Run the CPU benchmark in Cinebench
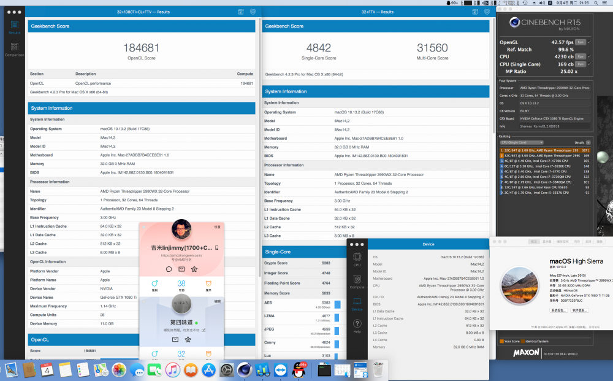613x381 pixels. pyautogui.click(x=581, y=56)
